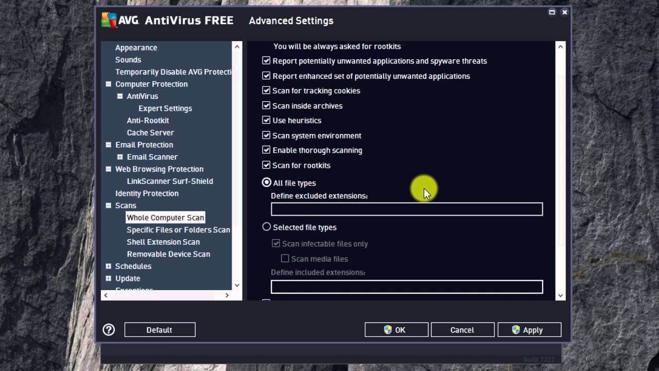Open LinkScanner Surf-Shield settings

[170, 181]
